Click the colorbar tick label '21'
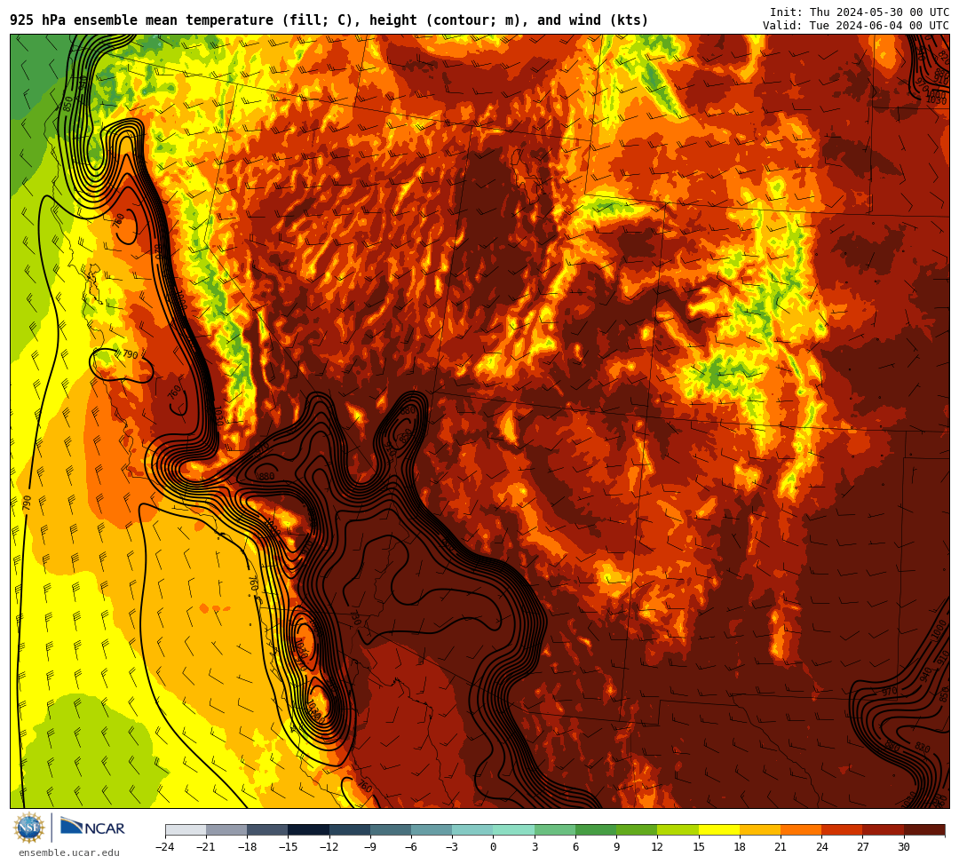Image resolution: width=959 pixels, height=864 pixels. [781, 847]
